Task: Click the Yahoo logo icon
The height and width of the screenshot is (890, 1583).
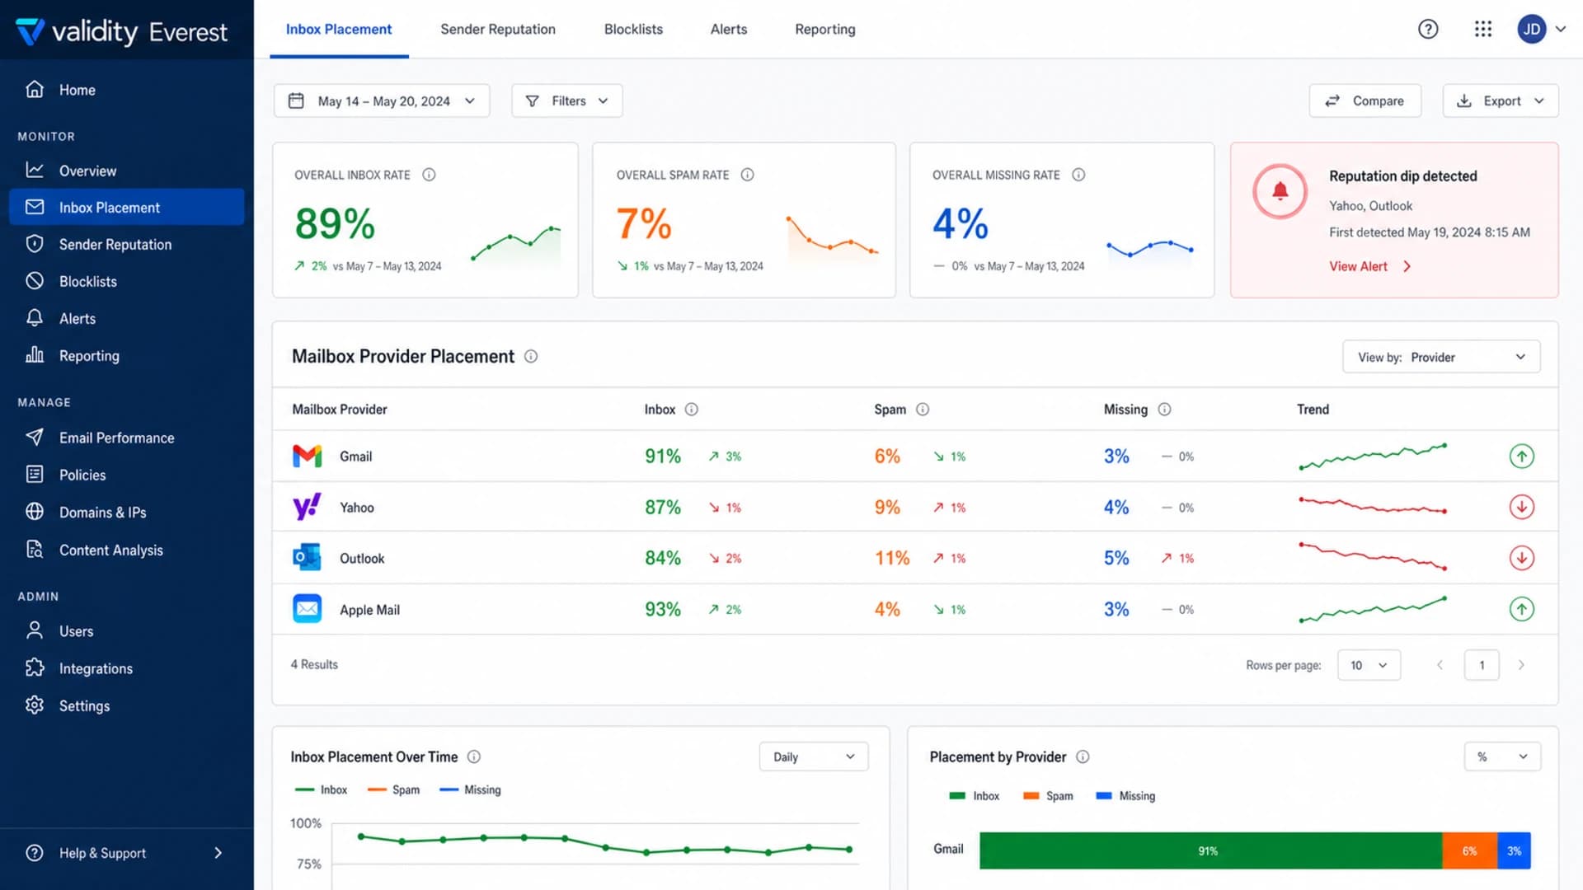Action: coord(308,507)
